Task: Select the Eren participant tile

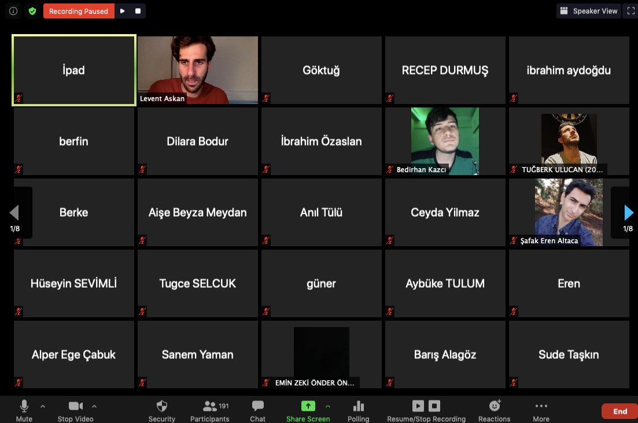Action: 569,284
